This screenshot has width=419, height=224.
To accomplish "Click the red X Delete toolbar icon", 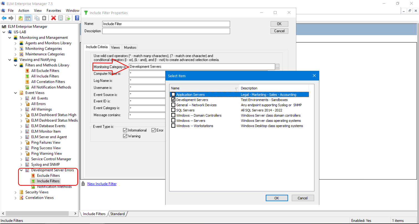I will click(54, 18).
